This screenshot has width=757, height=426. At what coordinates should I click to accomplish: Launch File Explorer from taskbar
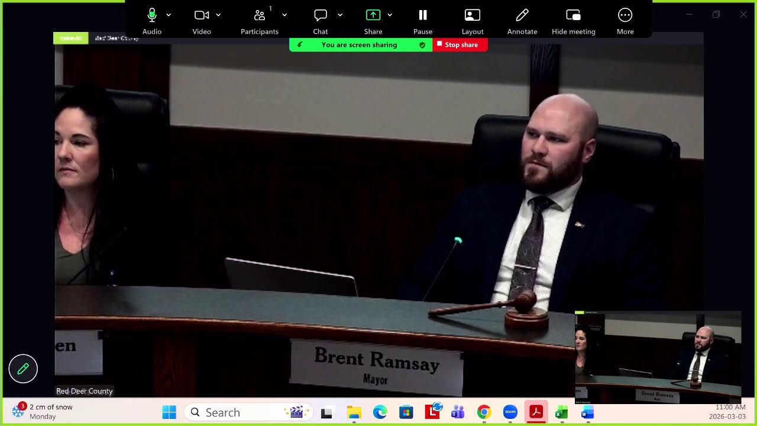pos(354,412)
